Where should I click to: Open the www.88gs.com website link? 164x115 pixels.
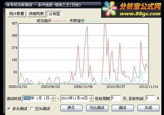[x=140, y=14]
